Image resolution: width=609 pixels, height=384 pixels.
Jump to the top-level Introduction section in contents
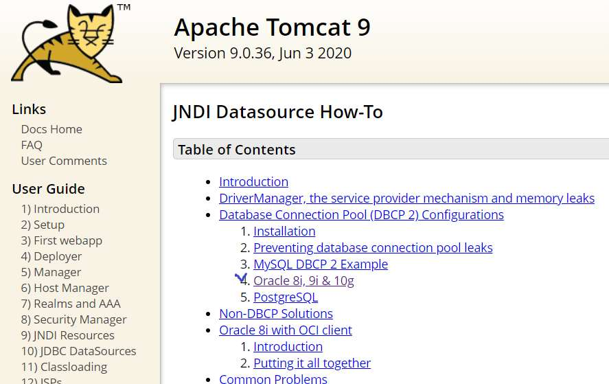[x=253, y=182]
